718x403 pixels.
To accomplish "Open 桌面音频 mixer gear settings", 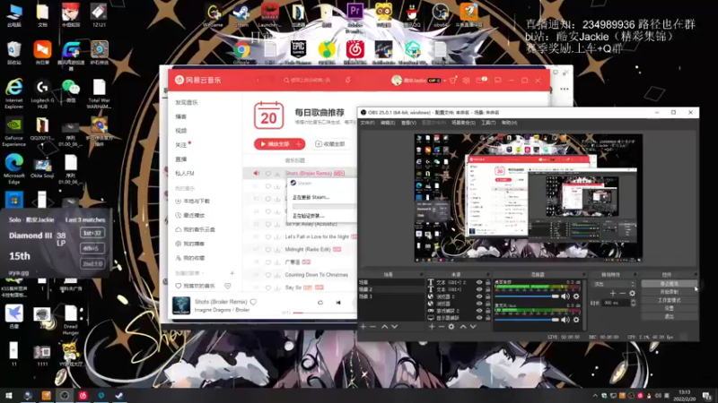I will click(576, 296).
